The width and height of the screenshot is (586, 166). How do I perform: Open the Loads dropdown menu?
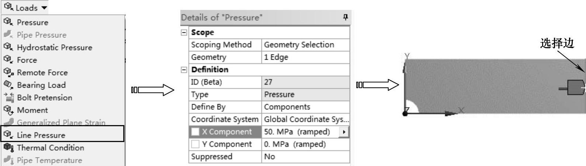[25, 7]
